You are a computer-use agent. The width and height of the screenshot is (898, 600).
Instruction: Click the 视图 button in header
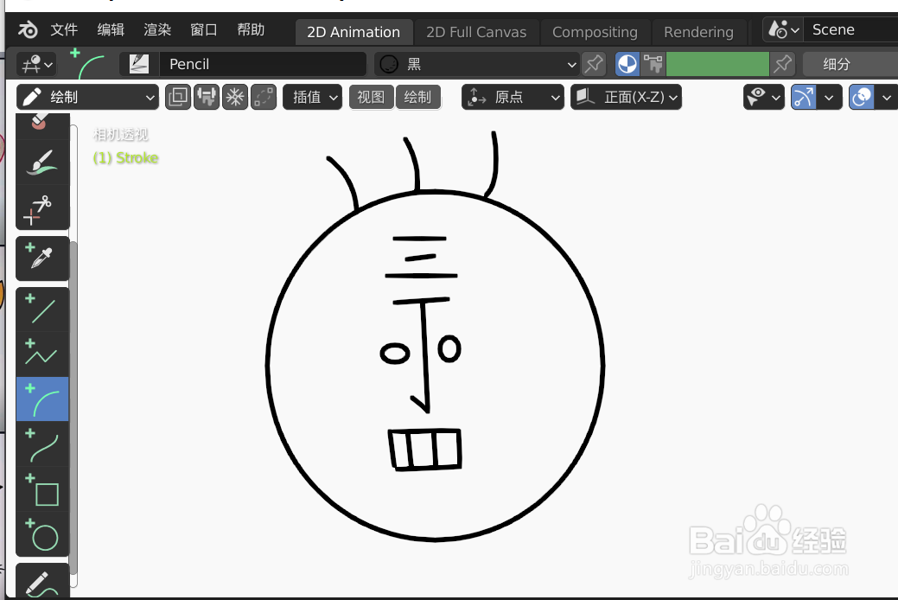coord(371,97)
